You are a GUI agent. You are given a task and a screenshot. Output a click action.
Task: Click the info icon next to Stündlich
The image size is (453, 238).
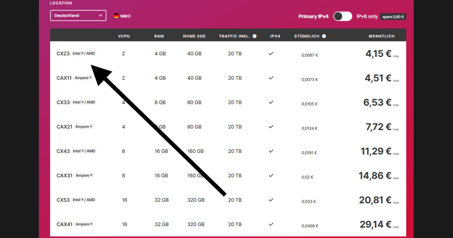pyautogui.click(x=324, y=36)
